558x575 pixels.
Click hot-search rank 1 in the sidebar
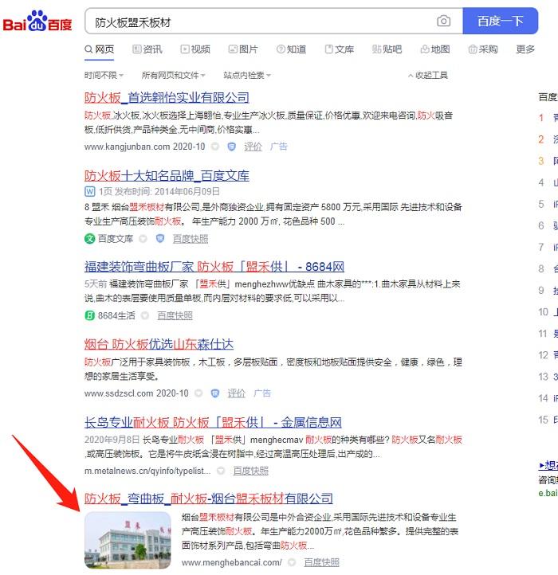(548, 118)
